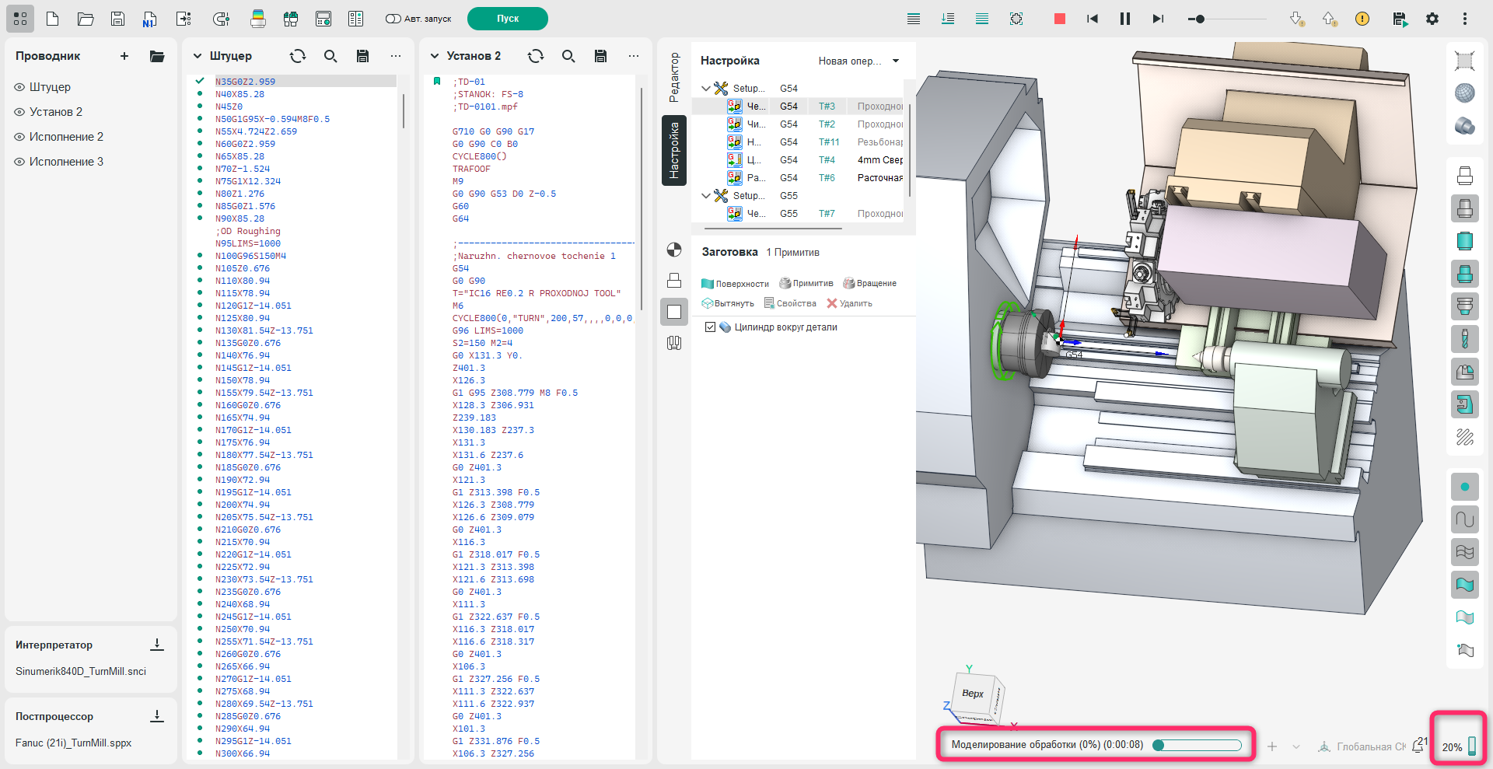
Task: Save the Установ 2 program
Action: point(600,56)
